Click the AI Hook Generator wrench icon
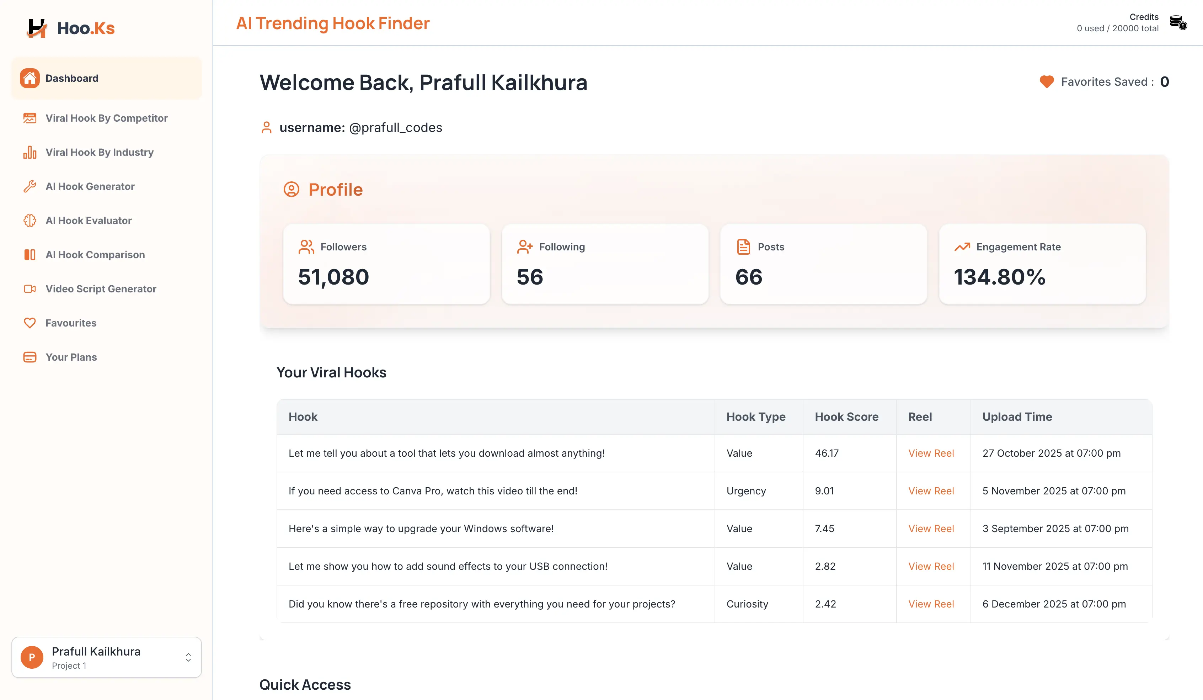The height and width of the screenshot is (700, 1203). [x=30, y=187]
